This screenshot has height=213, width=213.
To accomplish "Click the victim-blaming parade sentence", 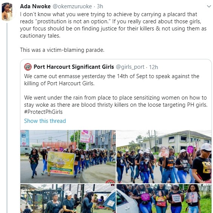I will pyautogui.click(x=62, y=50).
